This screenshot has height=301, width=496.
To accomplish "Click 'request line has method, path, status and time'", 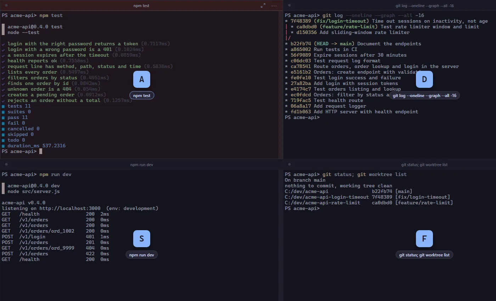I will (74, 67).
